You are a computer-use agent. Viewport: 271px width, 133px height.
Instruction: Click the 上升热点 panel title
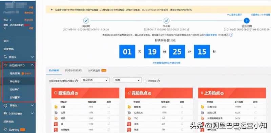coord(212,93)
